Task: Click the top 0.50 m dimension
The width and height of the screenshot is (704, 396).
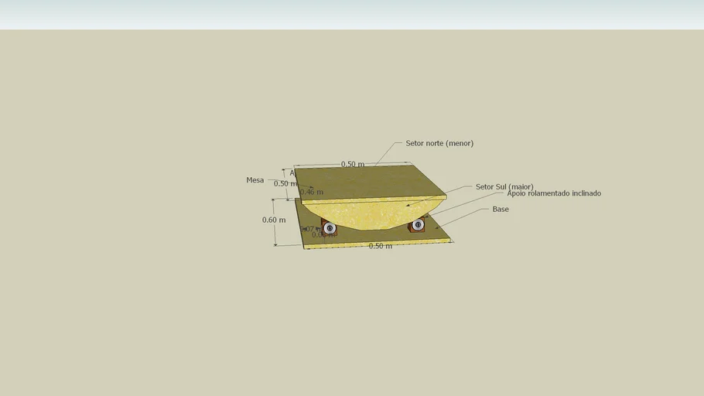Action: click(353, 164)
